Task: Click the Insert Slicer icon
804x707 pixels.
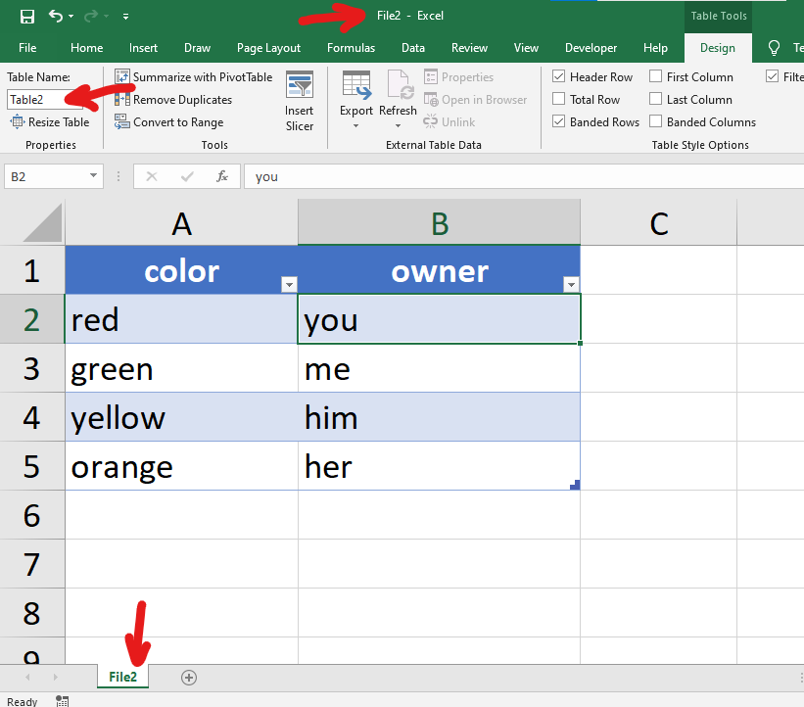Action: (x=300, y=84)
